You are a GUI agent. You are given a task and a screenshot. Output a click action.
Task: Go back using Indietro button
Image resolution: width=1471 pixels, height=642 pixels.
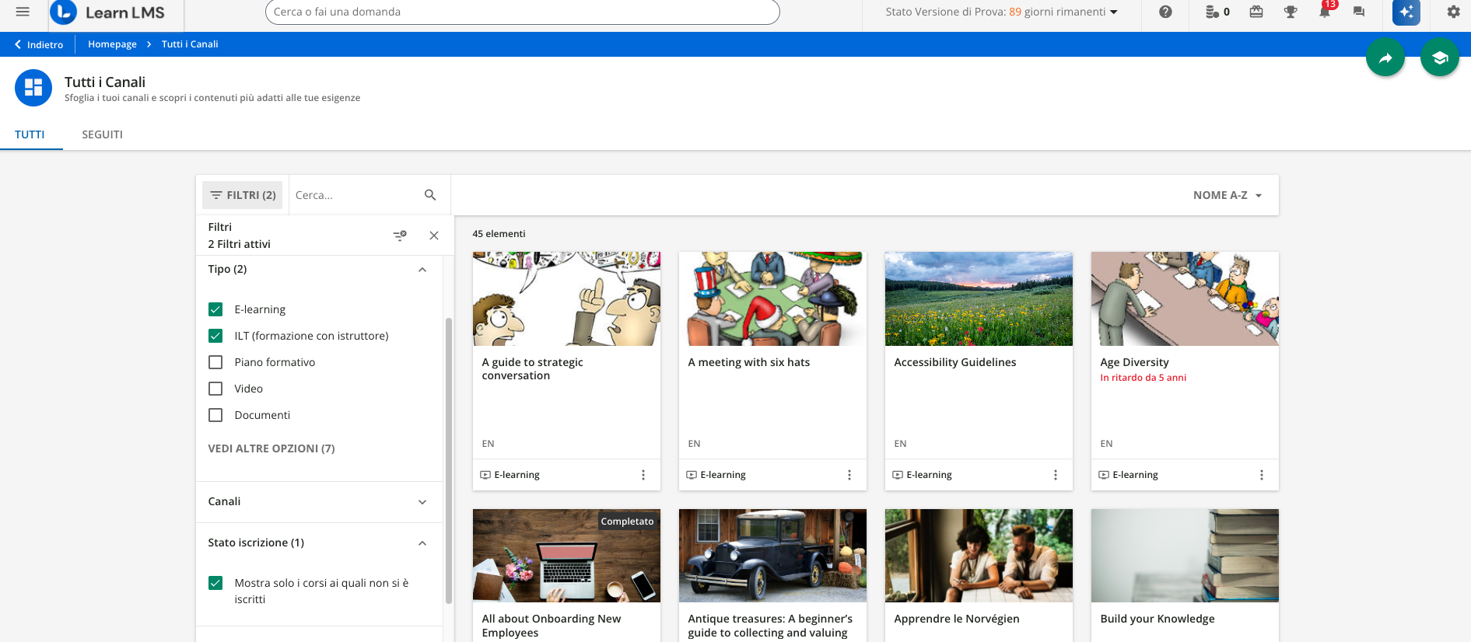pos(39,44)
